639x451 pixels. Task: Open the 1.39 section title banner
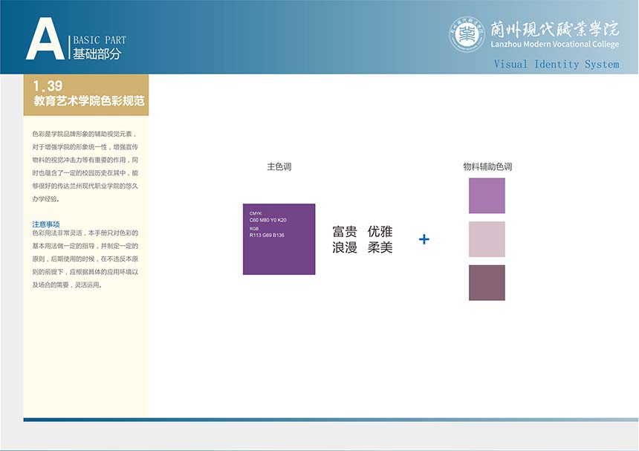tap(86, 94)
